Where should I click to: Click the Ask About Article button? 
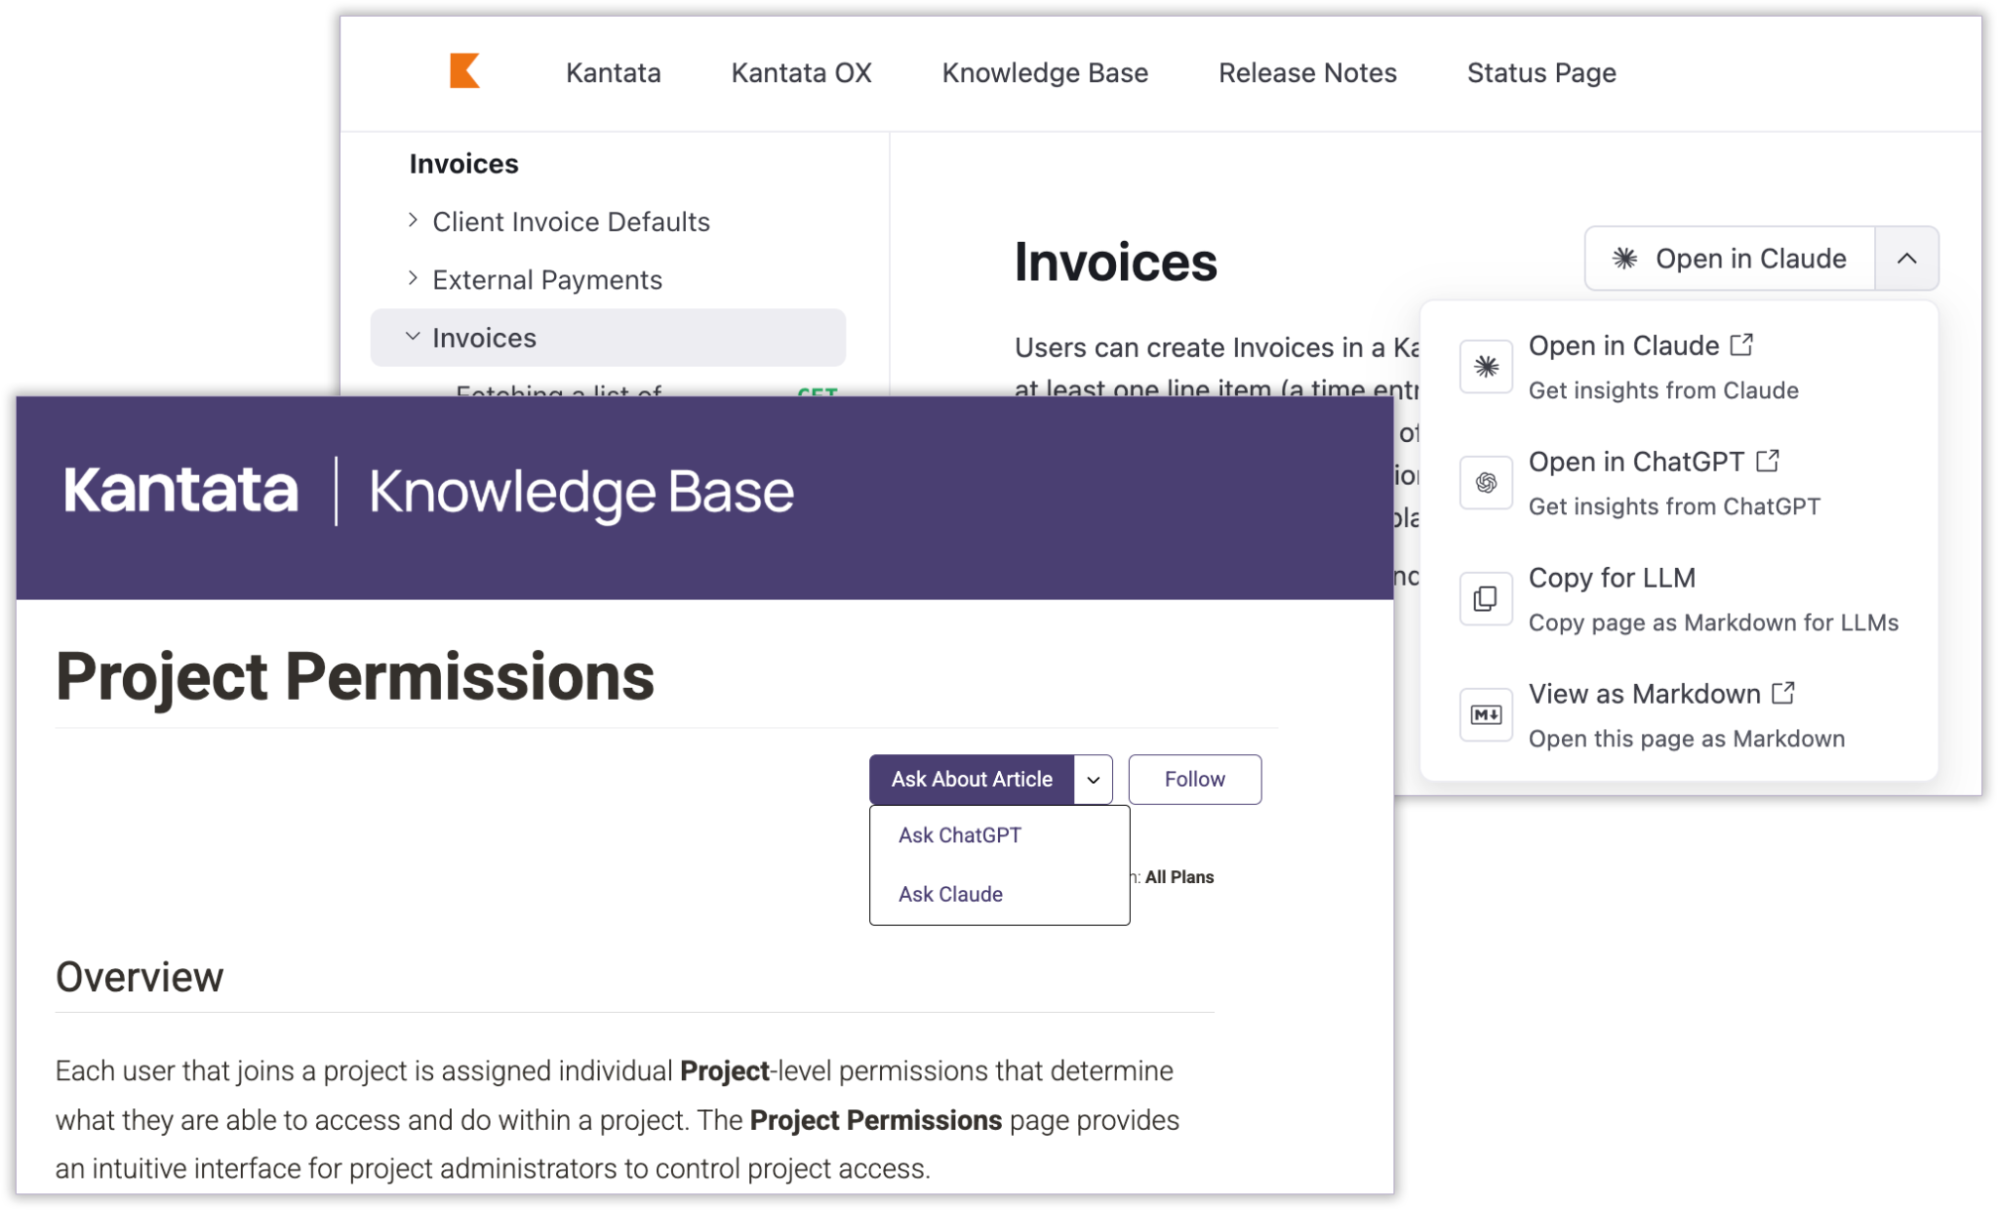972,780
